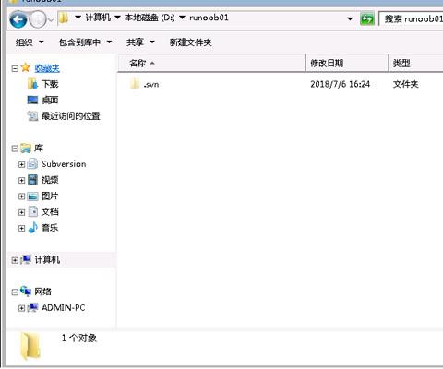Open the 收藏夹 link in sidebar
Screen dimensions: 443x369
pyautogui.click(x=47, y=68)
